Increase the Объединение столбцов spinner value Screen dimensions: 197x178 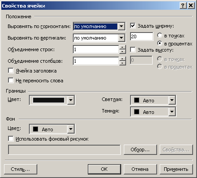122,59
